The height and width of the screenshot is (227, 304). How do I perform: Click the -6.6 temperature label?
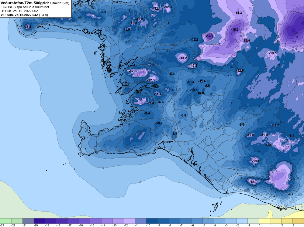click(161, 102)
